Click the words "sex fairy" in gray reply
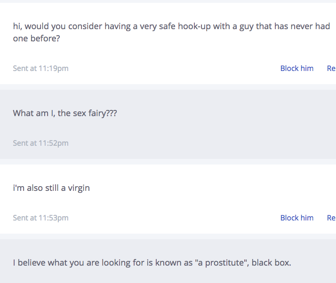Viewport: 336px width, 283px height. (89, 113)
